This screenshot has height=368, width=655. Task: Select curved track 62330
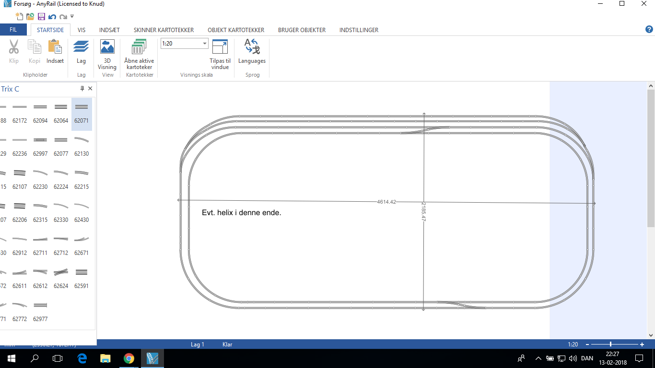[61, 213]
